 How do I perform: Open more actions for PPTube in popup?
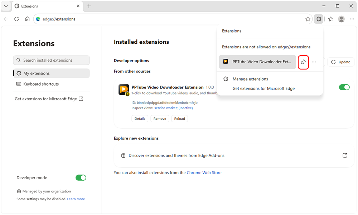tap(314, 62)
